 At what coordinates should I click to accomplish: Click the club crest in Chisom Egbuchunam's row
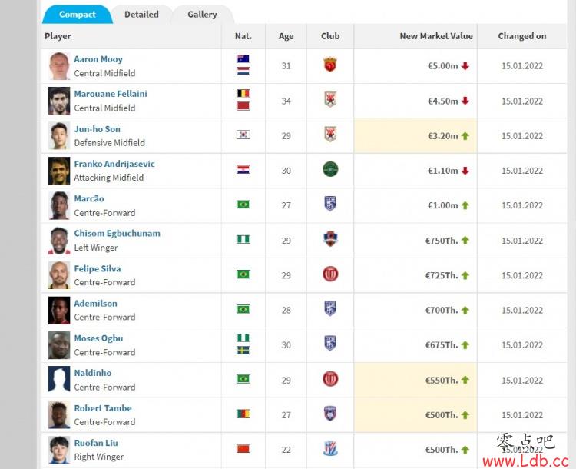[x=330, y=239]
